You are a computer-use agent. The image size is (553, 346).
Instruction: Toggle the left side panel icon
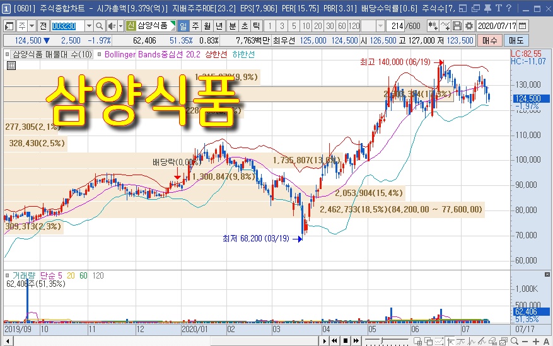[x=9, y=26]
